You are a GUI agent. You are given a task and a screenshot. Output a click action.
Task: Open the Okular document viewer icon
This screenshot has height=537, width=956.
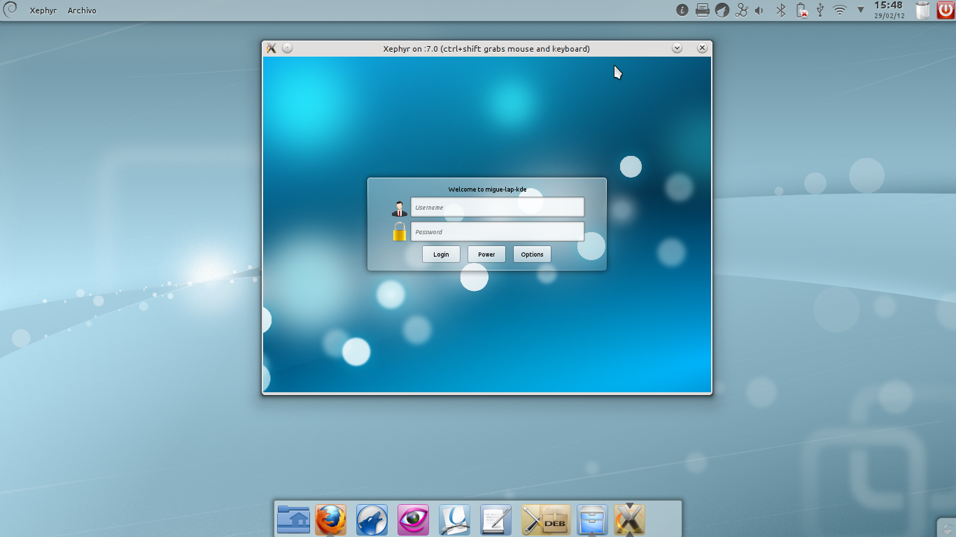(454, 521)
